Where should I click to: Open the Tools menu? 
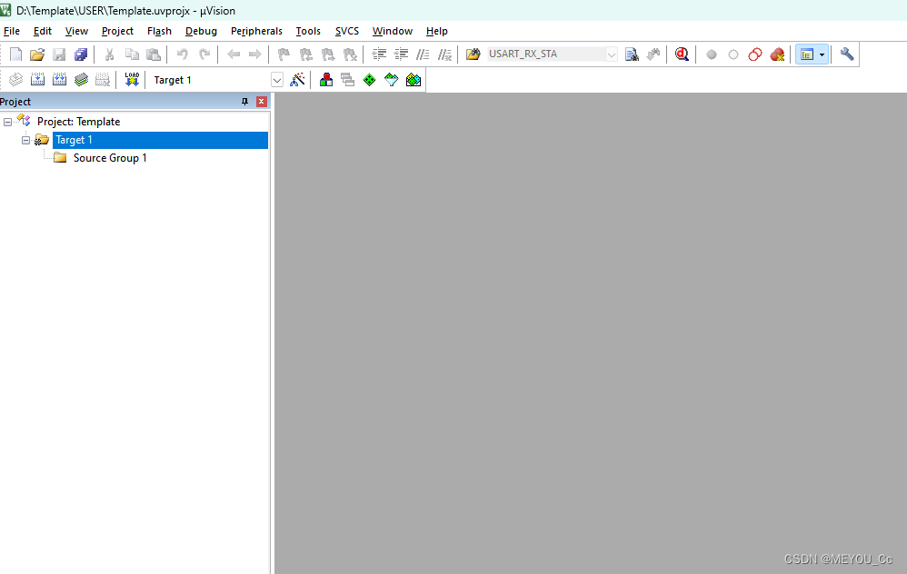308,31
